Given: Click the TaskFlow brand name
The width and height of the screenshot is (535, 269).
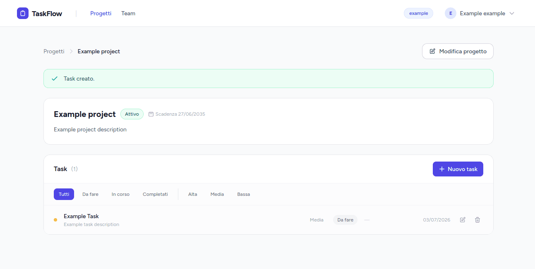Looking at the screenshot, I should click(47, 14).
